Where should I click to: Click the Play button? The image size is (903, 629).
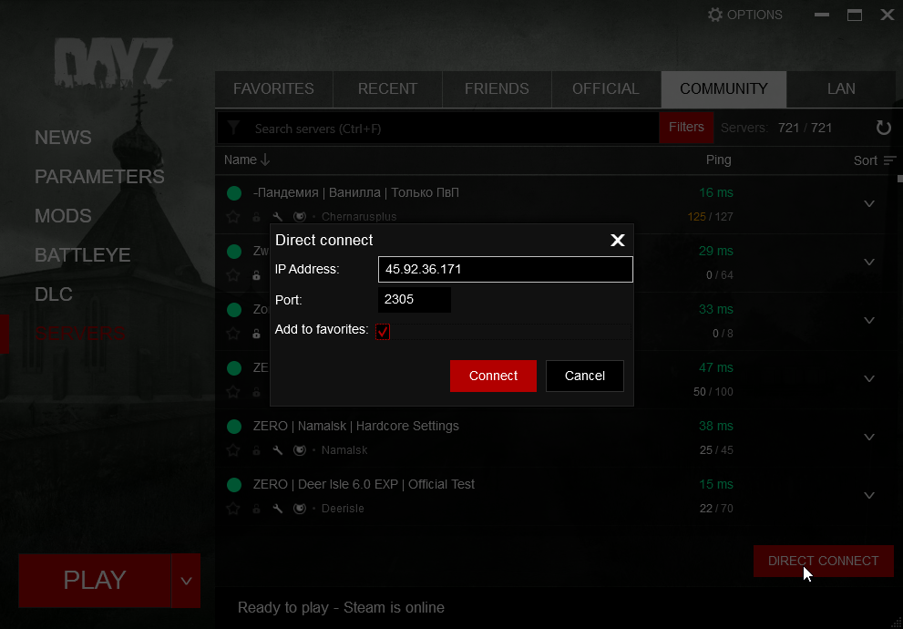[x=95, y=581]
